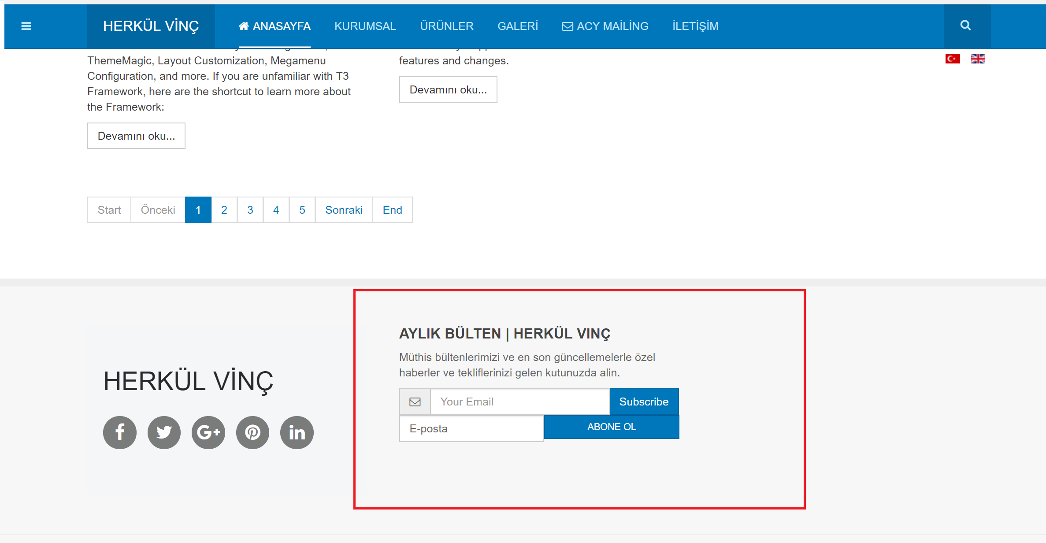Image resolution: width=1046 pixels, height=543 pixels.
Task: Open the Facebook social icon
Action: [x=120, y=432]
